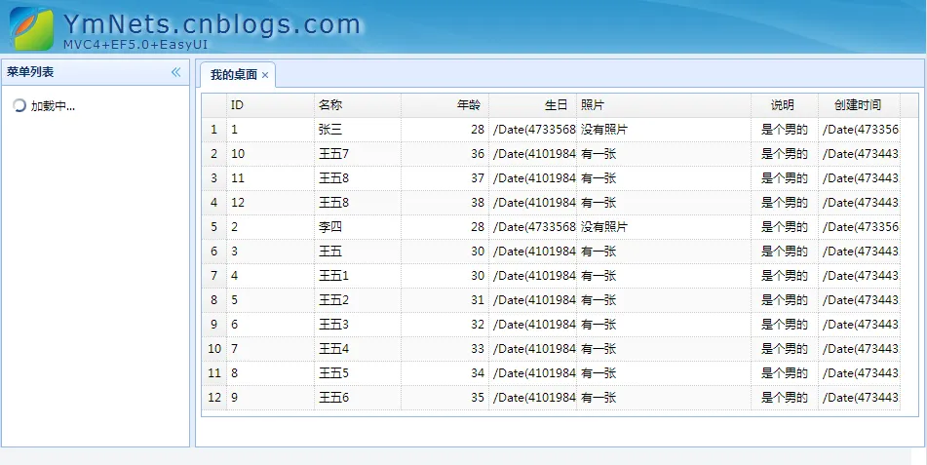Screen dimensions: 927x465
Task: Click the YmNets leaf logo icon
Action: click(31, 28)
